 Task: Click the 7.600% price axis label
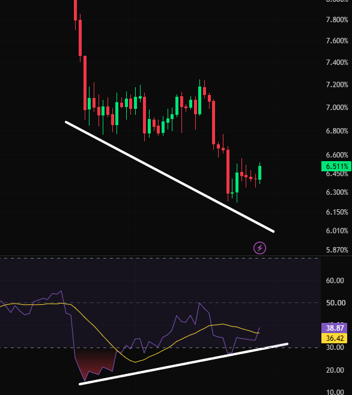(x=337, y=41)
